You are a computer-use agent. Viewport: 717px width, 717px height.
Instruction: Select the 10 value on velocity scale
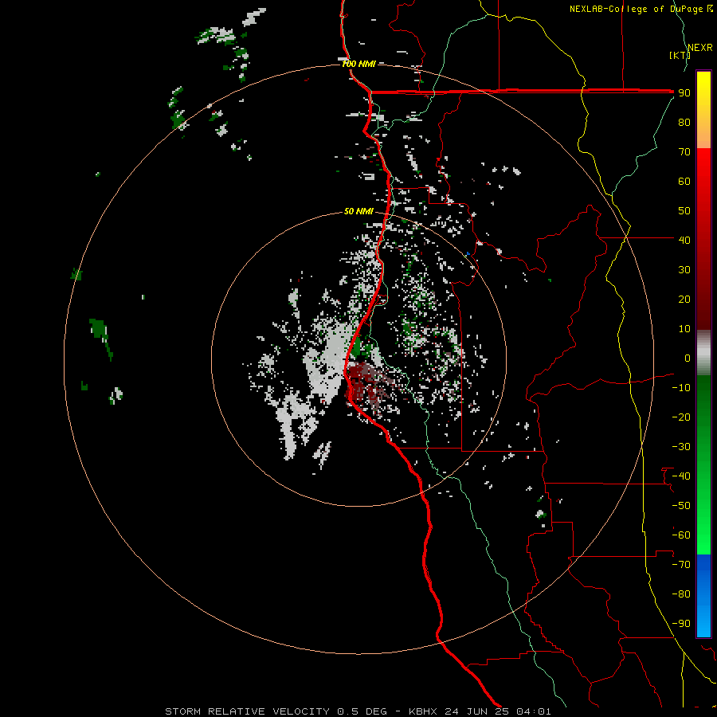click(684, 329)
